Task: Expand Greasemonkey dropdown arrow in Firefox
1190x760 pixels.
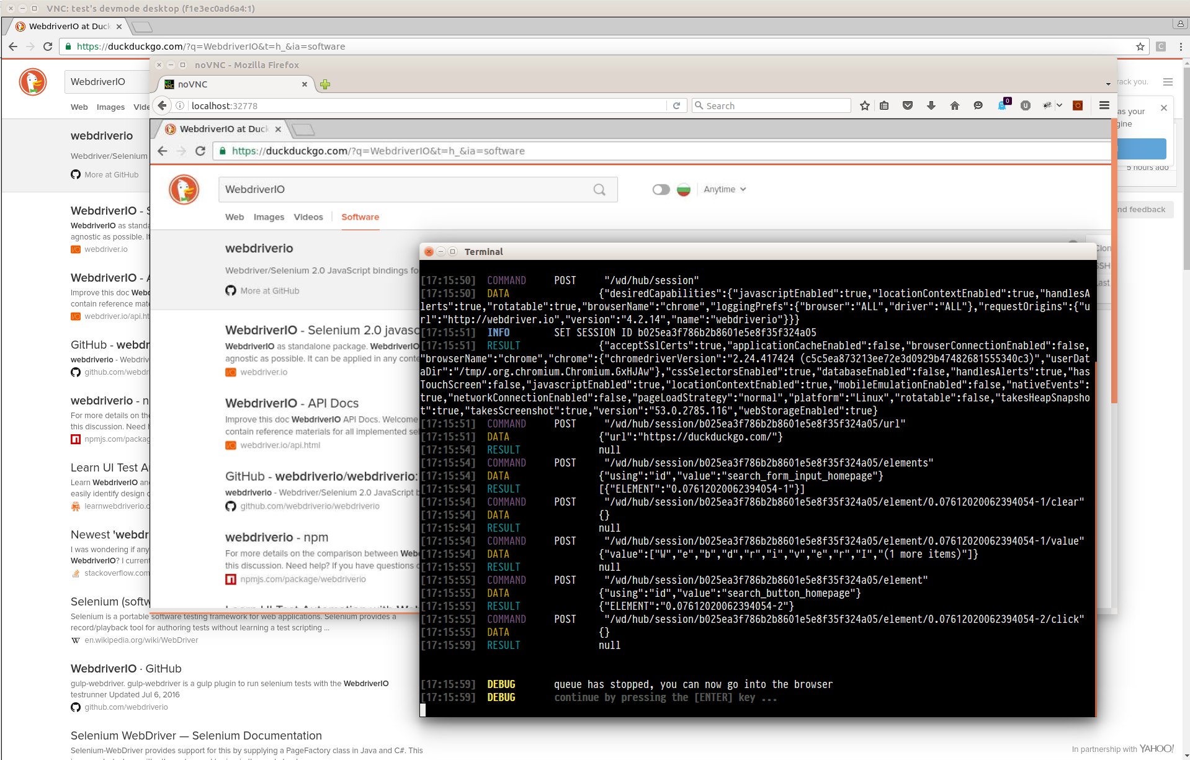Action: click(x=1059, y=105)
